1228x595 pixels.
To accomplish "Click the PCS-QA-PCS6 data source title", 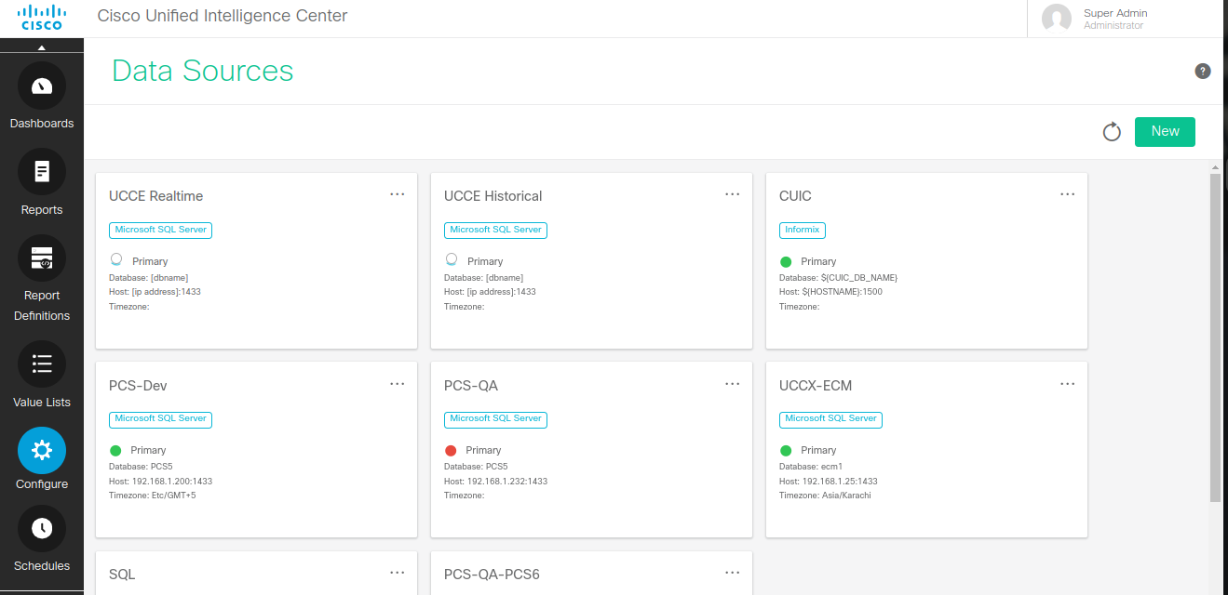I will click(x=492, y=575).
